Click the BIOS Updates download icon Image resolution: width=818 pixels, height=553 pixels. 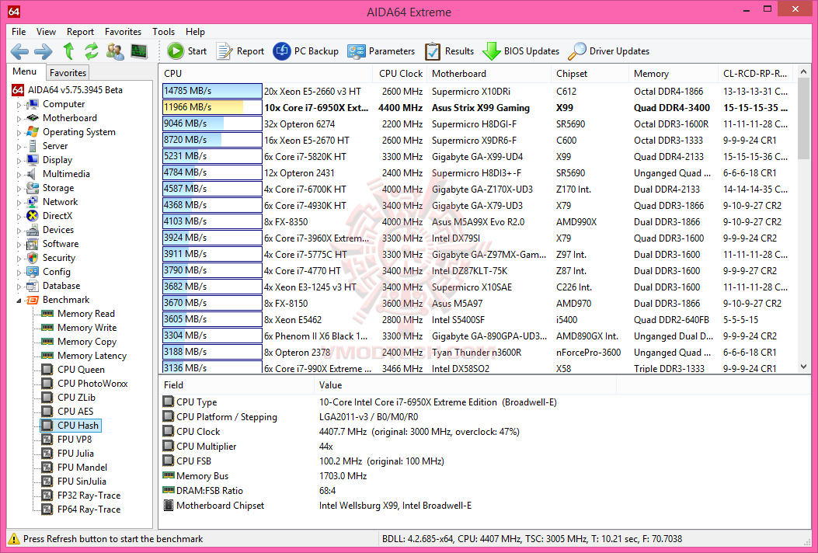click(492, 51)
